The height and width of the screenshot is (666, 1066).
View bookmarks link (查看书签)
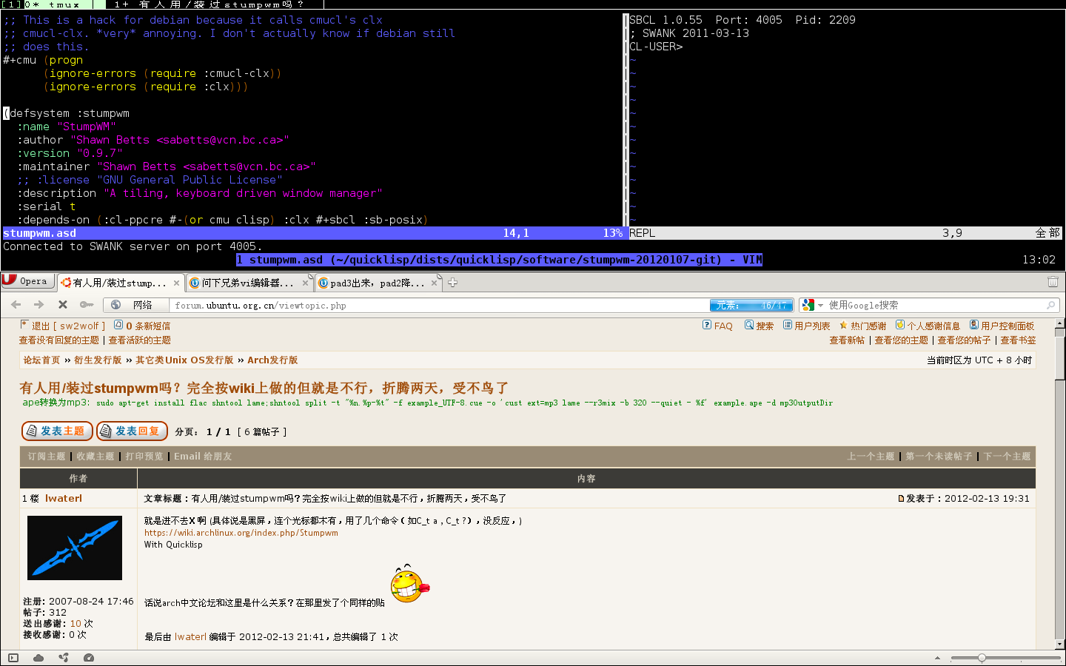pyautogui.click(x=1018, y=340)
